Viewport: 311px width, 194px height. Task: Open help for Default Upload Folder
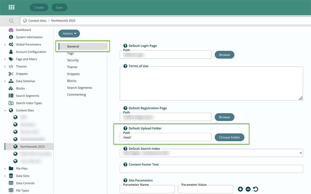125,128
